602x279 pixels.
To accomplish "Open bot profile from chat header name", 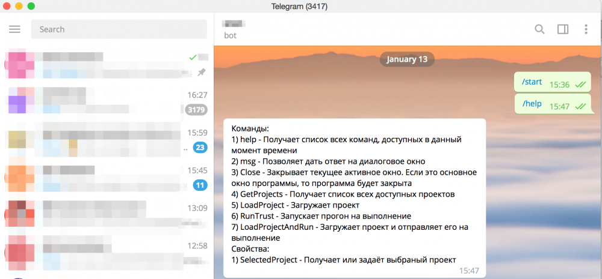I will coord(234,25).
